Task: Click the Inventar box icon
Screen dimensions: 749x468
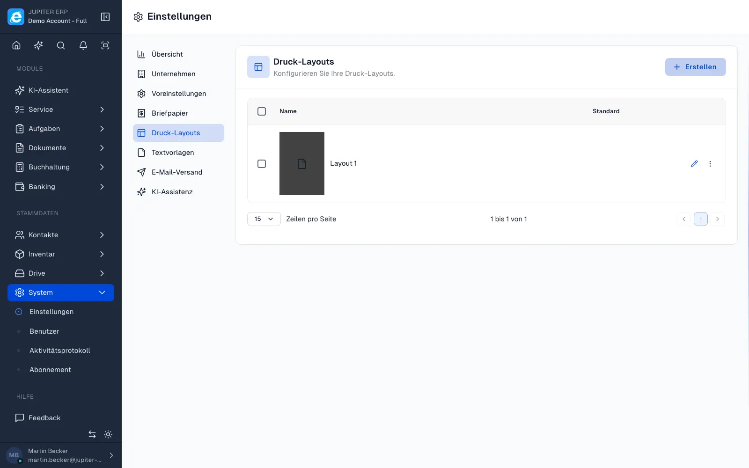Action: click(x=20, y=254)
